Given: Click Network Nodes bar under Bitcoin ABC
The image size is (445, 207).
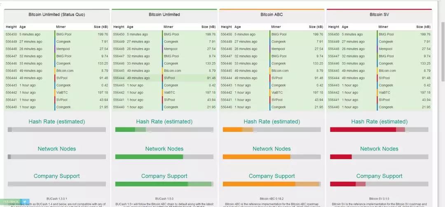Looking at the screenshot, I should [272, 157].
